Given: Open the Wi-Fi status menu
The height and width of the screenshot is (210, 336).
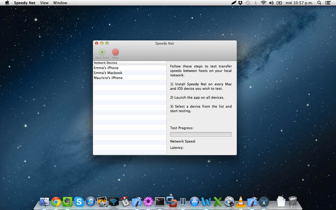Looking at the screenshot, I should point(263,3).
